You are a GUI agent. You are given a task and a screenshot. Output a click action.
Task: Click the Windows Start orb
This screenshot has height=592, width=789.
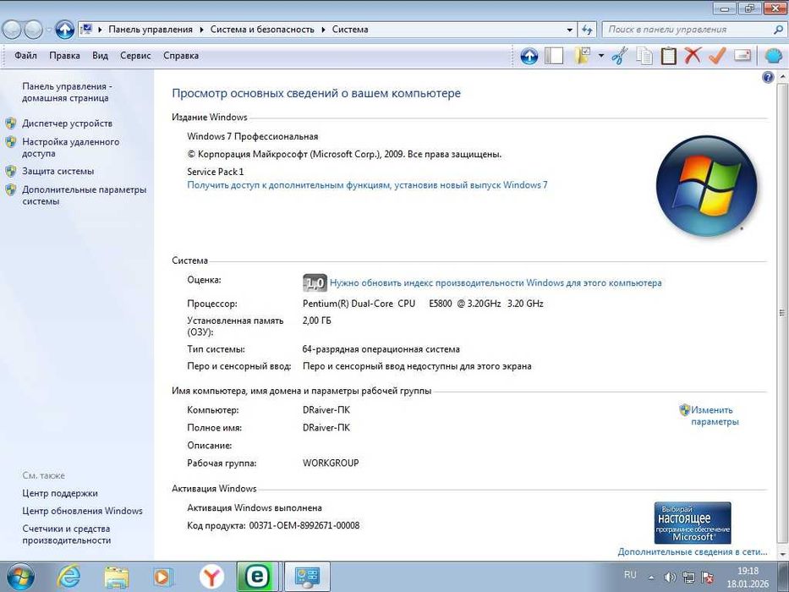20,577
